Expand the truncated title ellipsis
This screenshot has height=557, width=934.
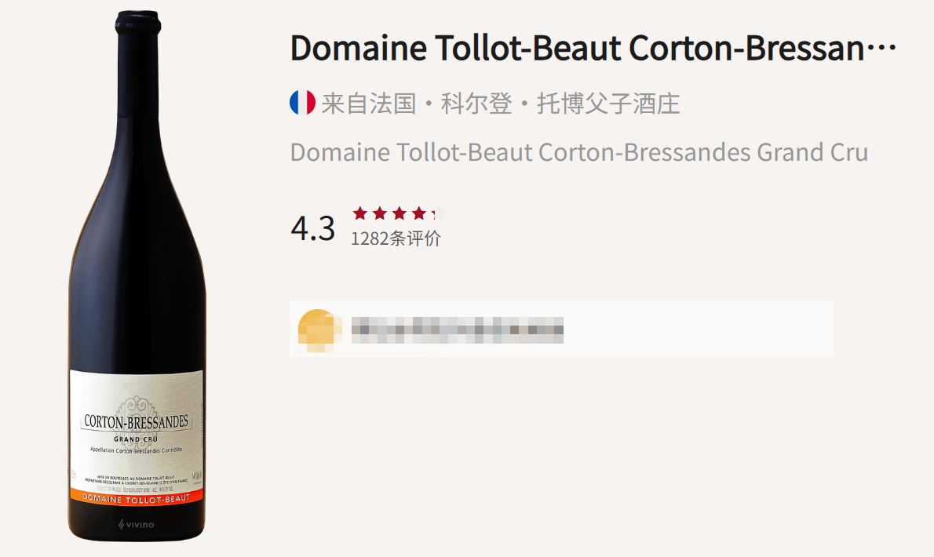884,49
